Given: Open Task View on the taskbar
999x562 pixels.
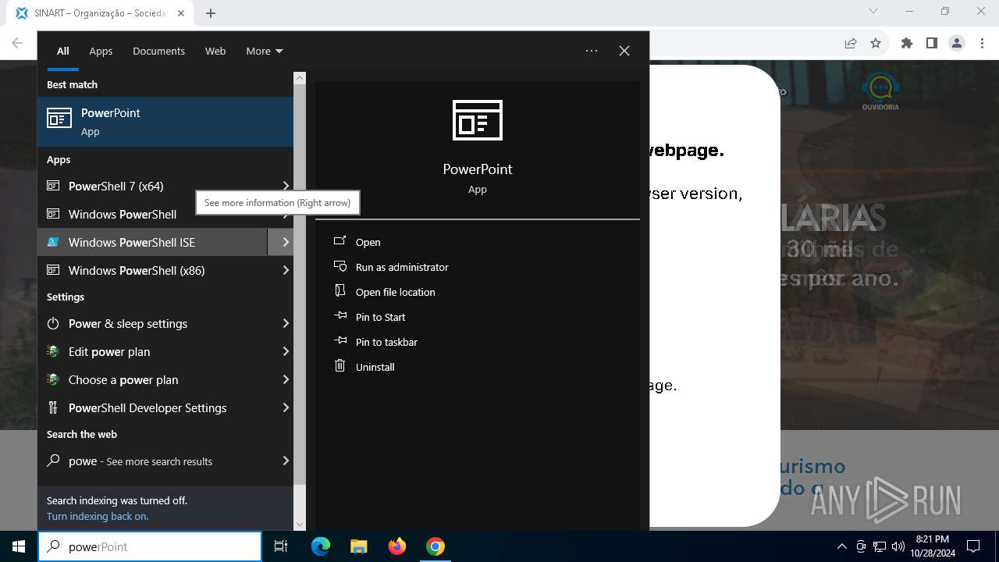Looking at the screenshot, I should (281, 546).
